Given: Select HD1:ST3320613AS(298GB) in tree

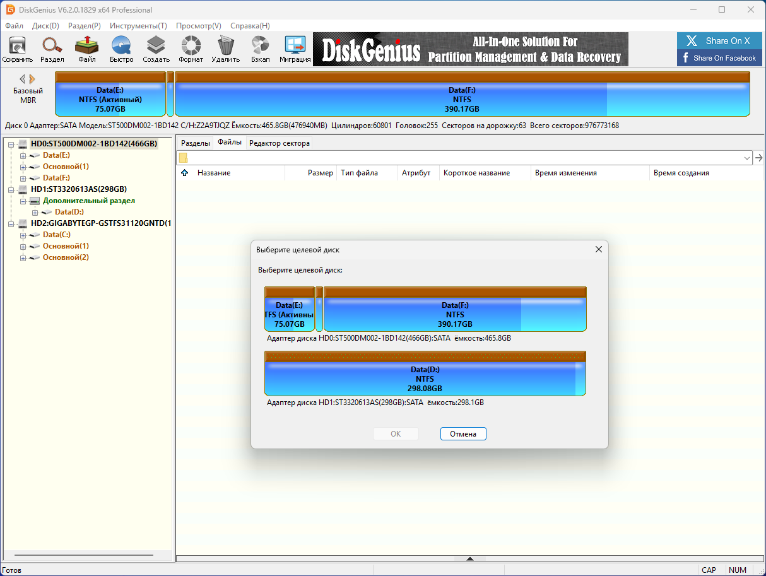Looking at the screenshot, I should pyautogui.click(x=78, y=189).
